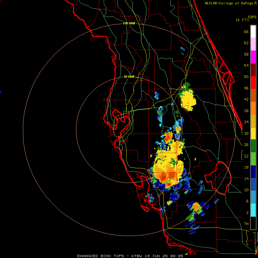The height and width of the screenshot is (258, 258).
Task: Click the 10 legend value
Action: click(246, 190)
